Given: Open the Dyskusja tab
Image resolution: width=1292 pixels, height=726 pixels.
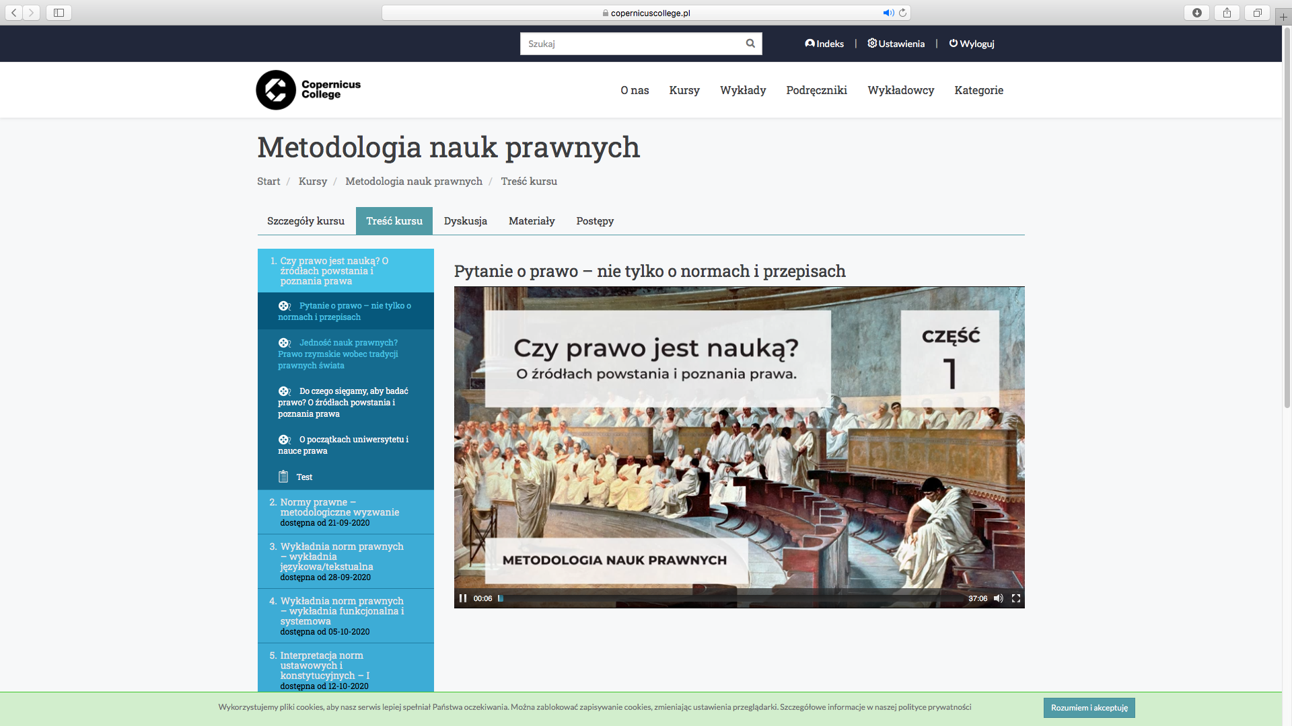Looking at the screenshot, I should click(466, 220).
